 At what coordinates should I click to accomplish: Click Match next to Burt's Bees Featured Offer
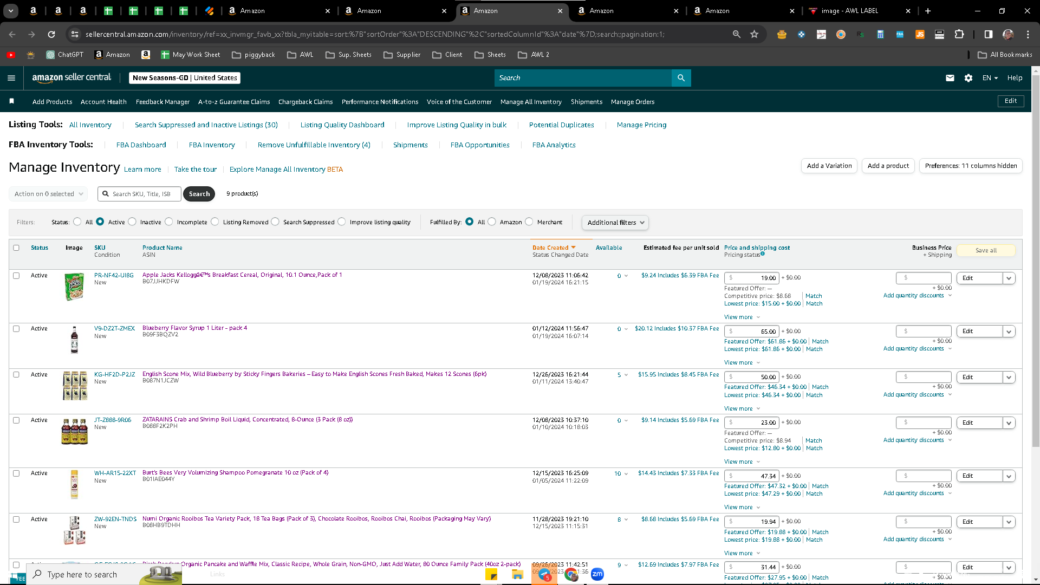coord(820,486)
